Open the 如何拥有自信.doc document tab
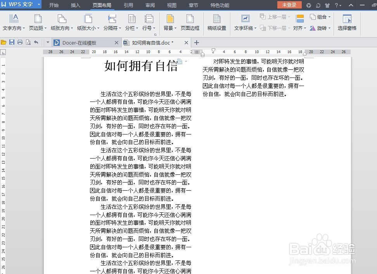 pyautogui.click(x=154, y=43)
